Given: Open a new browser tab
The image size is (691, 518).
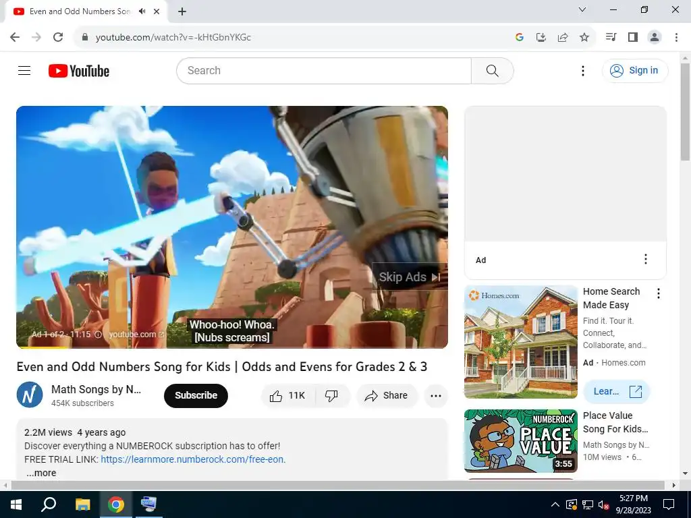Looking at the screenshot, I should 182,11.
